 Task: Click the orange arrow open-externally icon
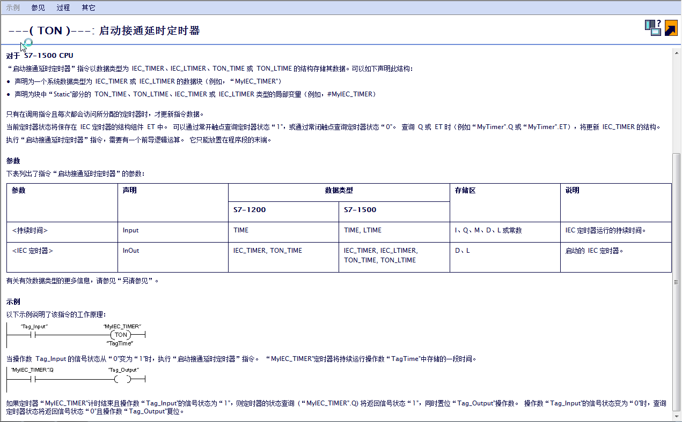coord(671,28)
